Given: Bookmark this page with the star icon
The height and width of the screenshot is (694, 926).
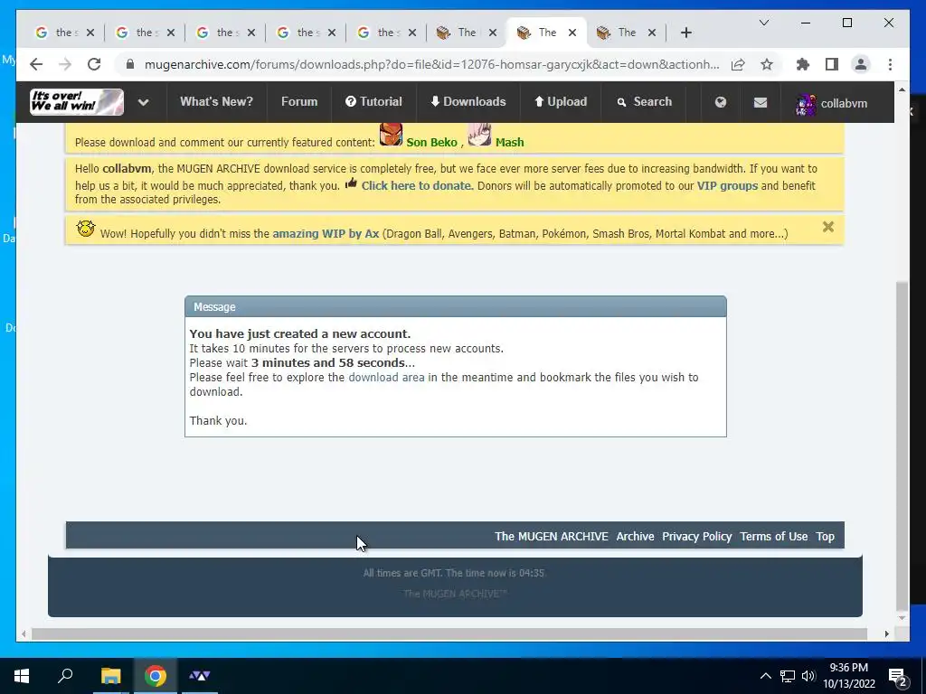Looking at the screenshot, I should click(767, 64).
